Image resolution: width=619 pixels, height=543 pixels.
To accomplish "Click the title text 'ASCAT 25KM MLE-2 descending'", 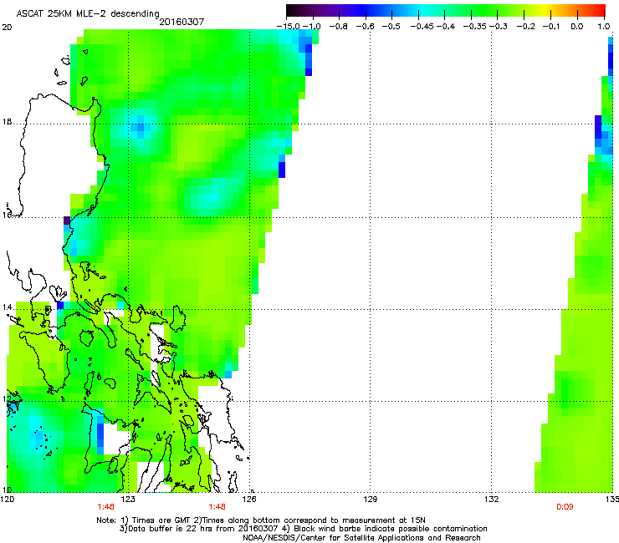I will (x=88, y=14).
